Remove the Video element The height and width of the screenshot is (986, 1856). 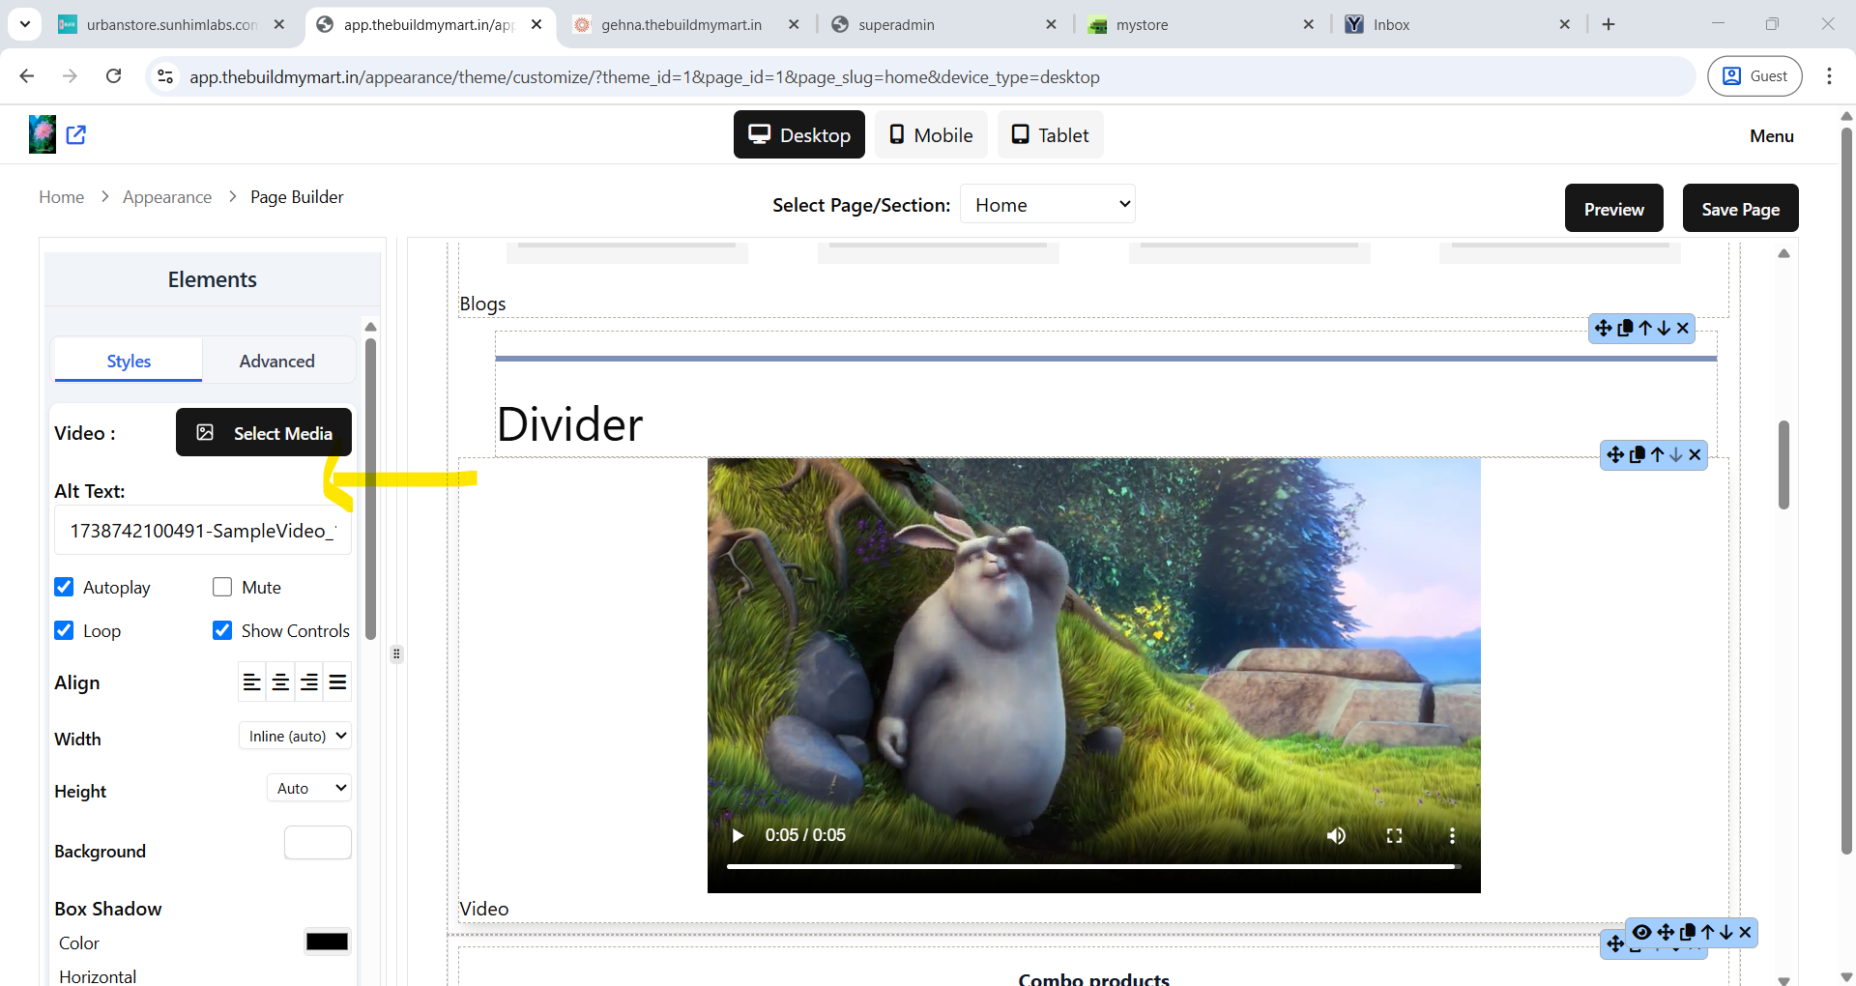(x=1695, y=454)
